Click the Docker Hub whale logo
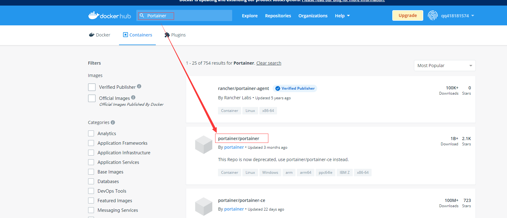The image size is (507, 218). tap(109, 15)
